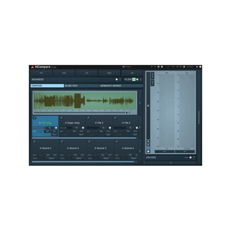The image size is (231, 231).
Task: Switch to the Generate Source tab
Action: [121, 86]
